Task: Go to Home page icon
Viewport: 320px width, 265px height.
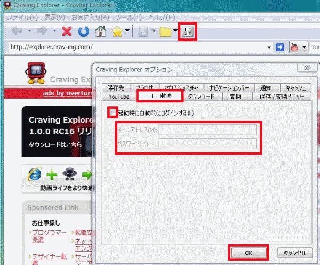Action: point(101,31)
